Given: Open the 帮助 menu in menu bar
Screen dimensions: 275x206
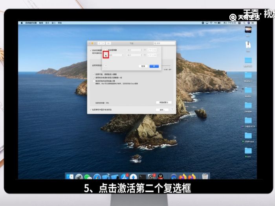Looking at the screenshot, I should point(60,23).
